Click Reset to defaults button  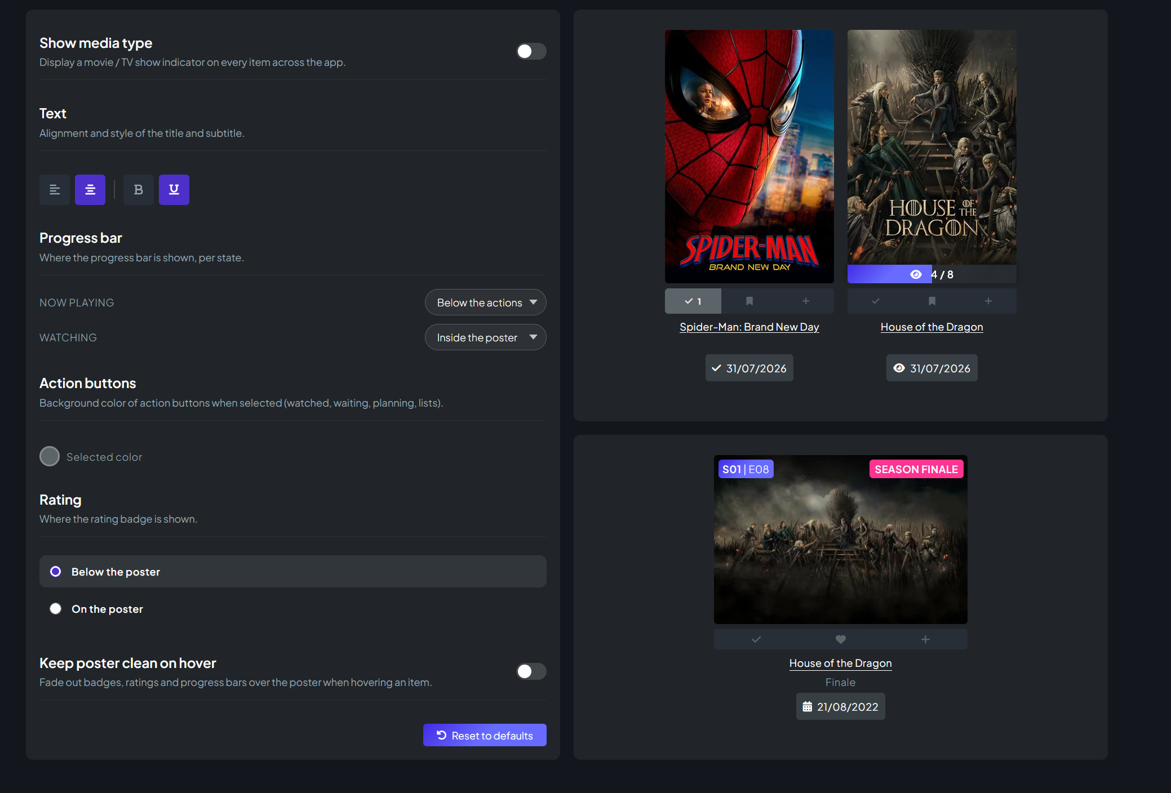pyautogui.click(x=485, y=736)
